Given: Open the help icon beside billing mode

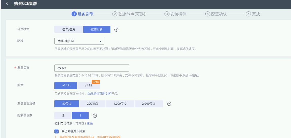Looking at the screenshot, I should point(116,29).
